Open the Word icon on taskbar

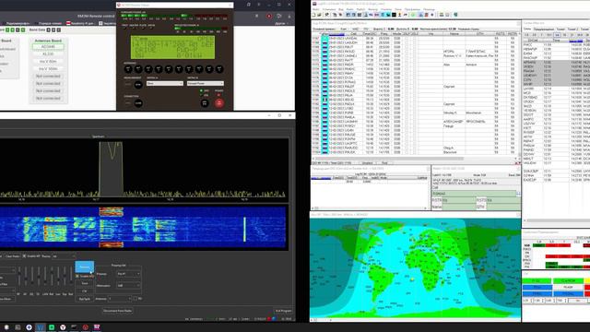41,327
